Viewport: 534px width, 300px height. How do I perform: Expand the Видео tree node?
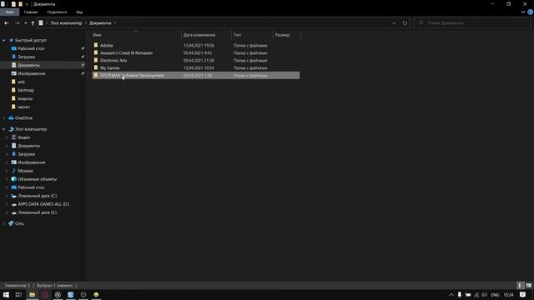pyautogui.click(x=7, y=137)
